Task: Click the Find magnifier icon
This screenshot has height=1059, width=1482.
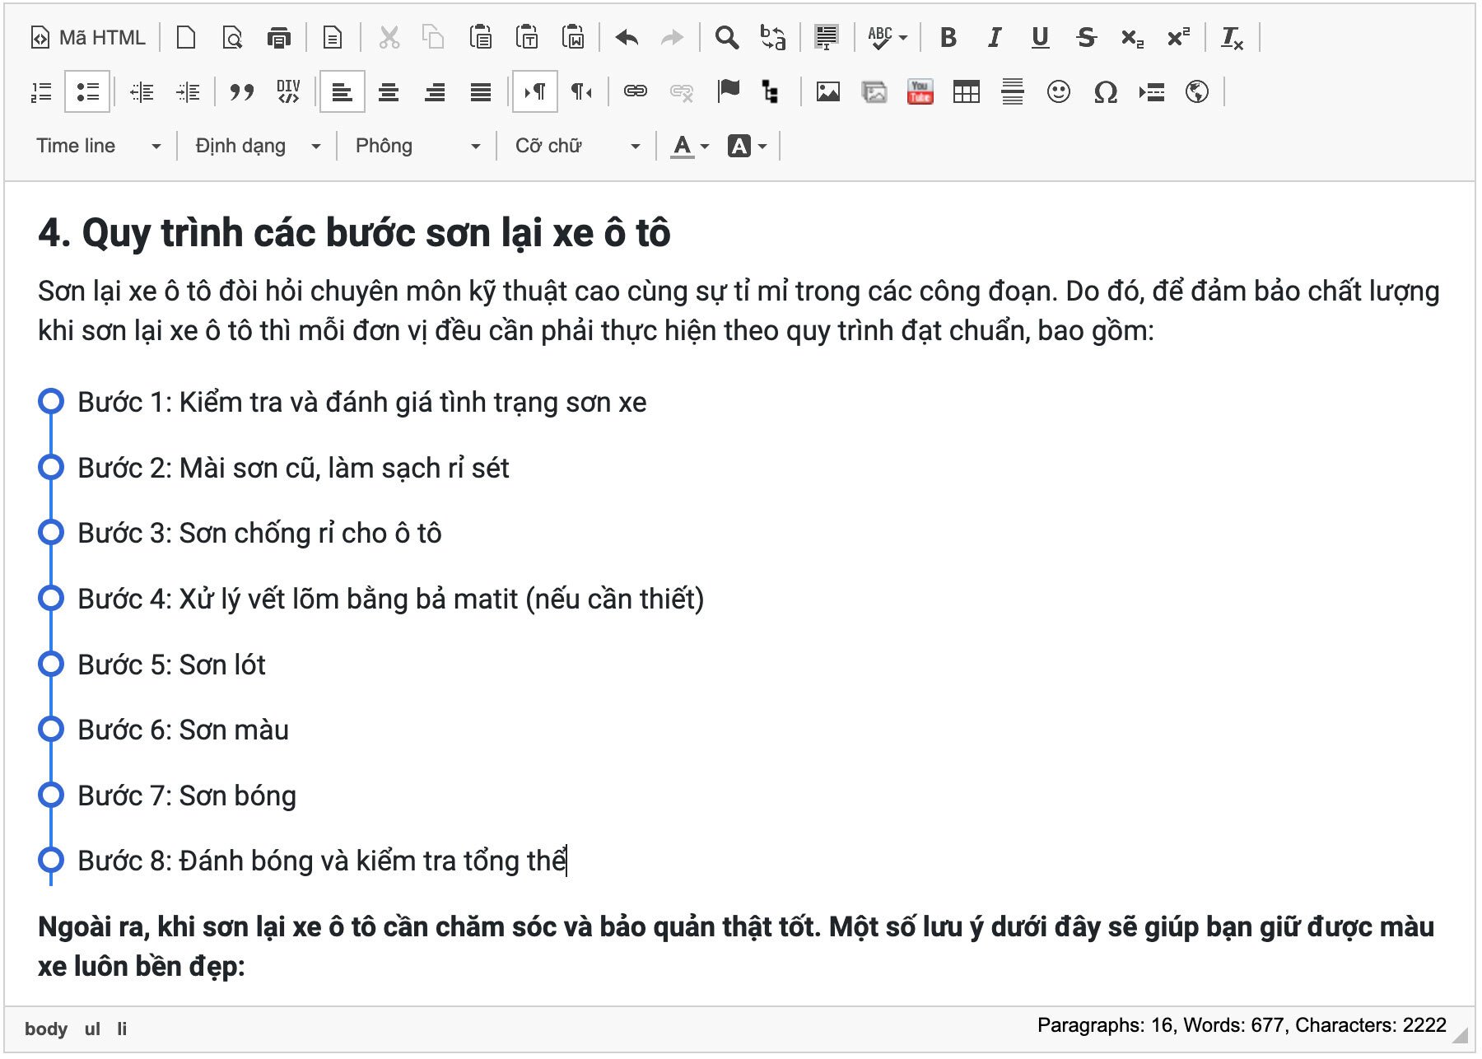Action: (x=726, y=37)
